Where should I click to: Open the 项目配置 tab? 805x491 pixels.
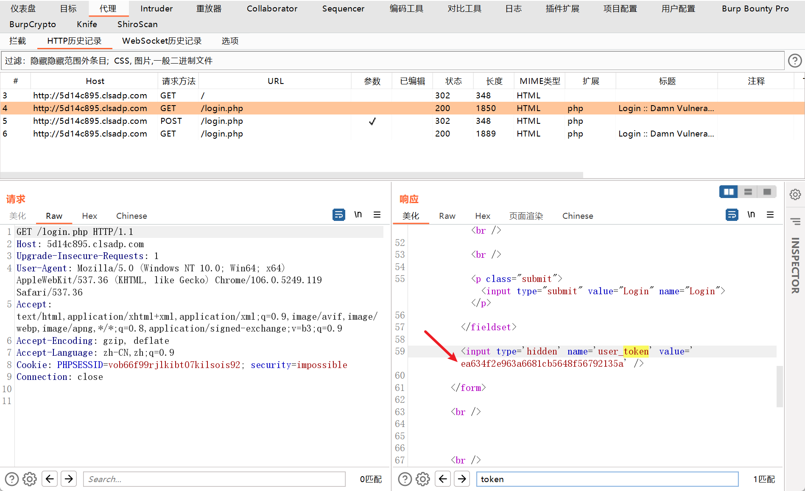620,8
